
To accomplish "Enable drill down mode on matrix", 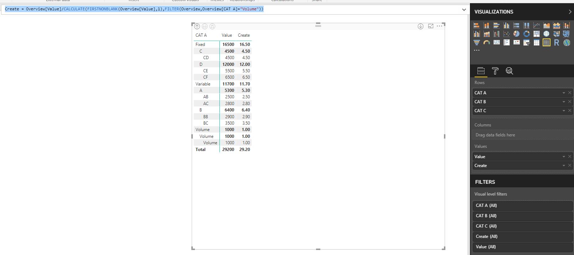I will pos(420,26).
